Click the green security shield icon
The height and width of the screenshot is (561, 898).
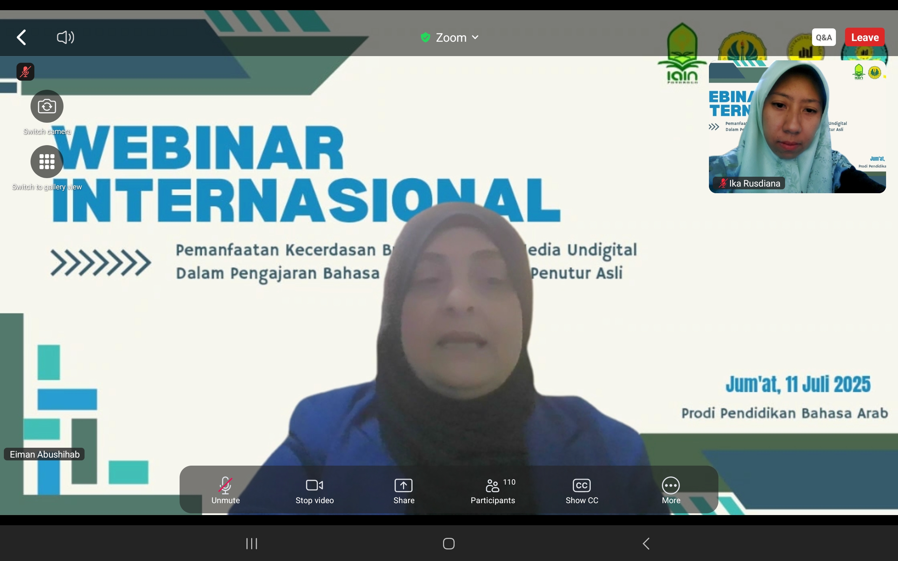[x=425, y=38]
